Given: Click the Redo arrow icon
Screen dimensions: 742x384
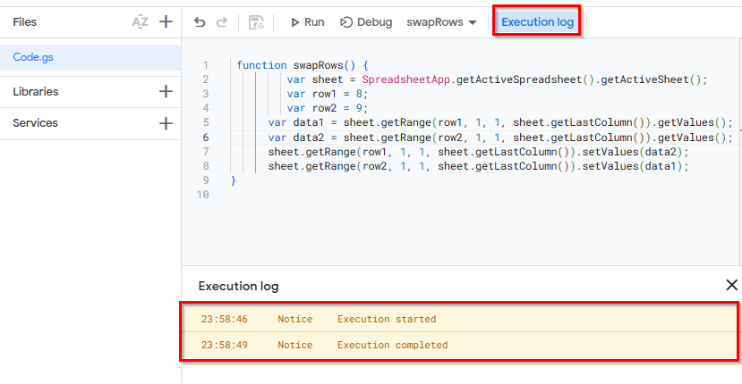Looking at the screenshot, I should tap(222, 22).
